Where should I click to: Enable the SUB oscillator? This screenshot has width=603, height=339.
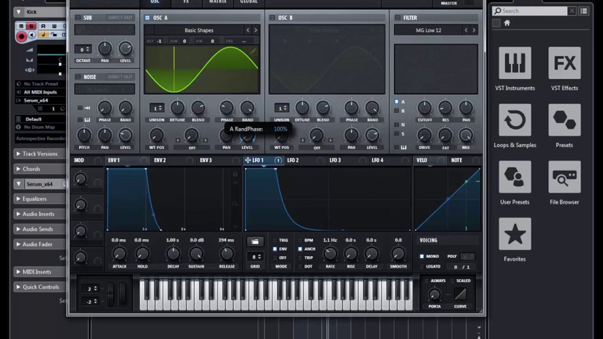tap(78, 18)
